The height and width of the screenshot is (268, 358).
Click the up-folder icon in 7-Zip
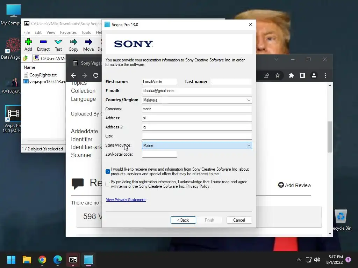[26, 58]
